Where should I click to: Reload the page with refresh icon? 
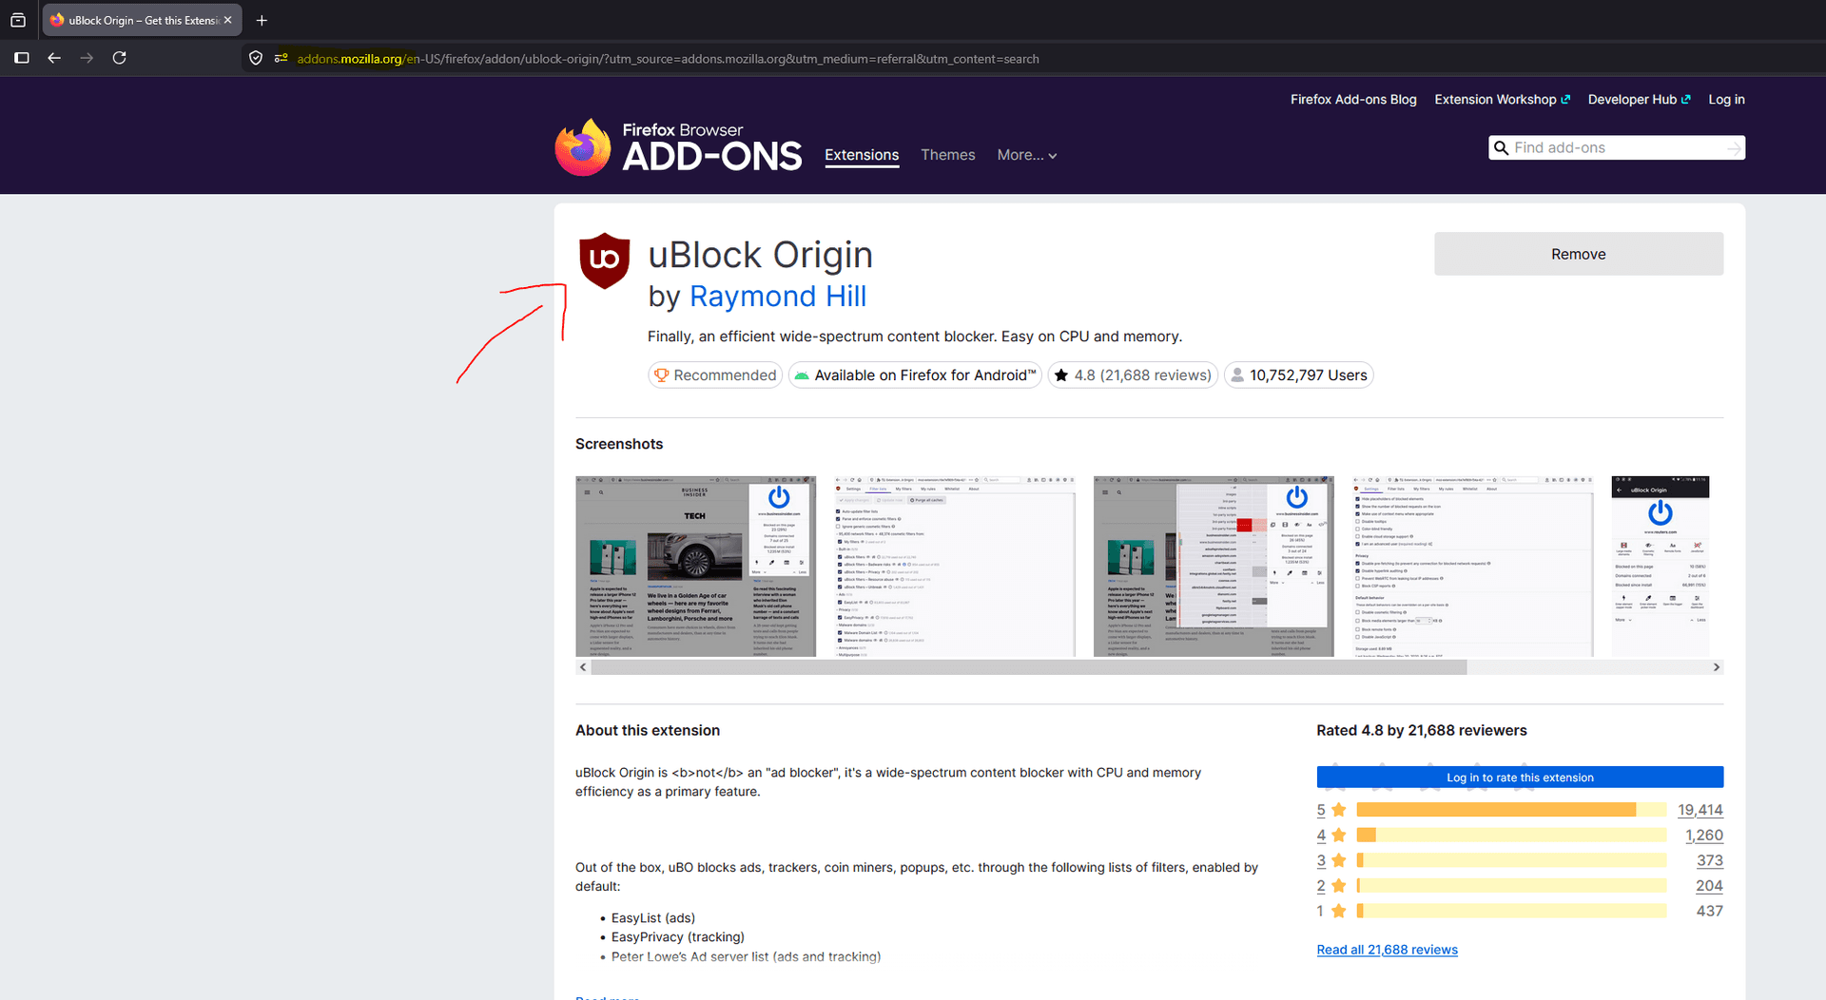[119, 58]
